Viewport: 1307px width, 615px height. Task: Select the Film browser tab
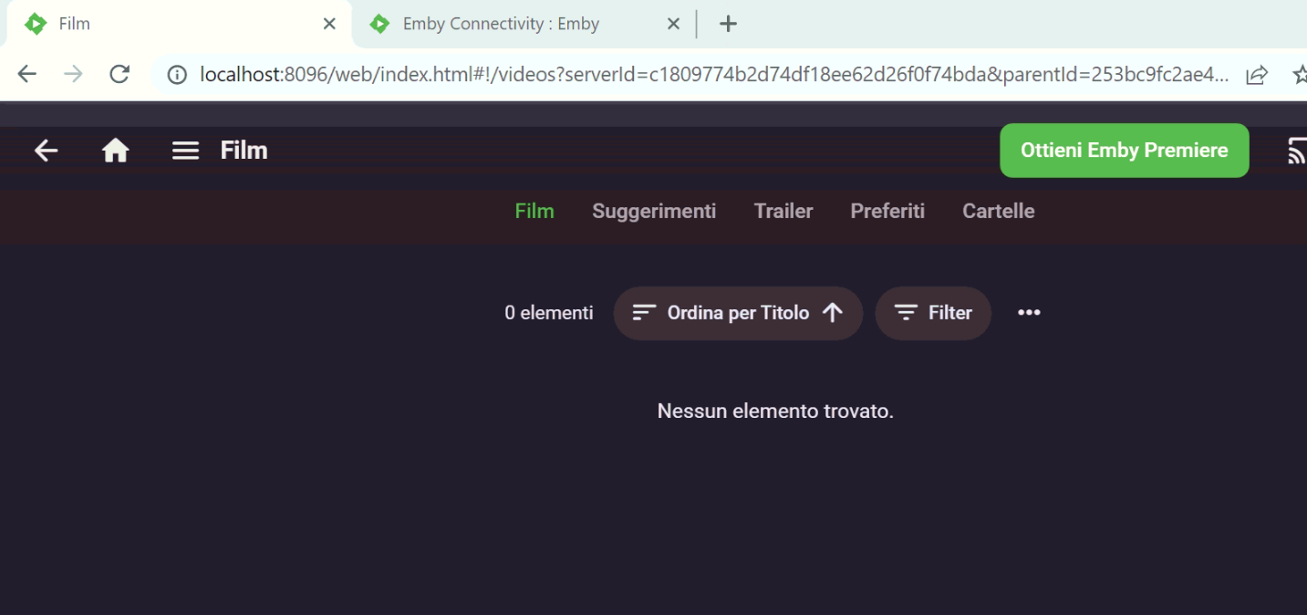click(x=178, y=25)
